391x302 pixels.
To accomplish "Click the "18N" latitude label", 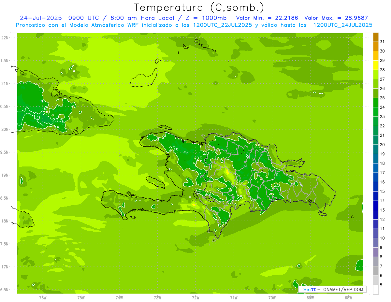I will [5, 221].
